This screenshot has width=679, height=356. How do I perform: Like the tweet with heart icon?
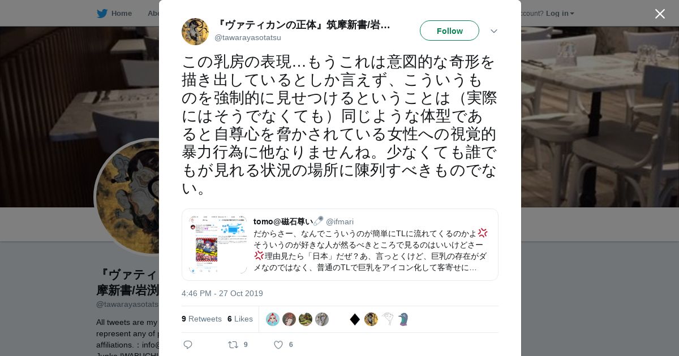click(278, 345)
